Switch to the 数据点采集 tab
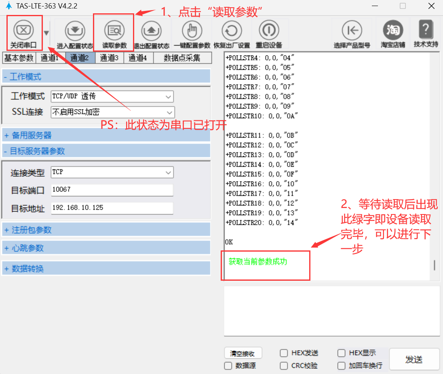Screen dimensions: 443x374 point(182,58)
